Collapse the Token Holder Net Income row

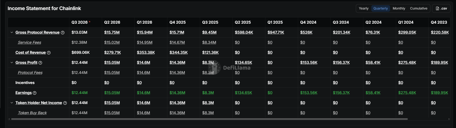(12, 103)
